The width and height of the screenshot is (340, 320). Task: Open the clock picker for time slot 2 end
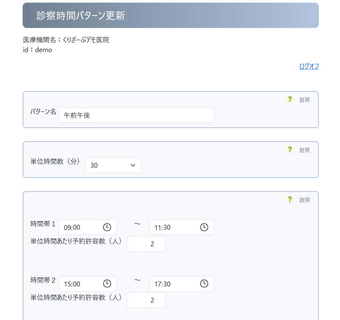pos(204,283)
